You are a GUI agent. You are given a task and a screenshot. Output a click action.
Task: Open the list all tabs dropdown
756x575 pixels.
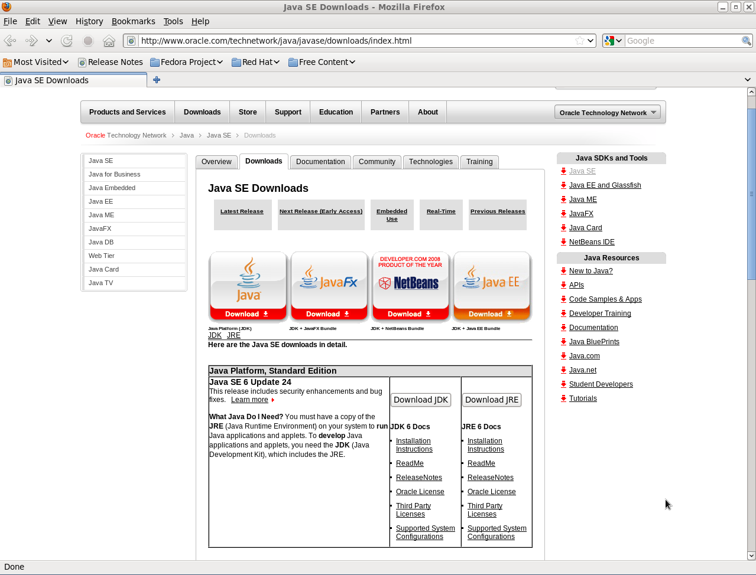point(748,80)
